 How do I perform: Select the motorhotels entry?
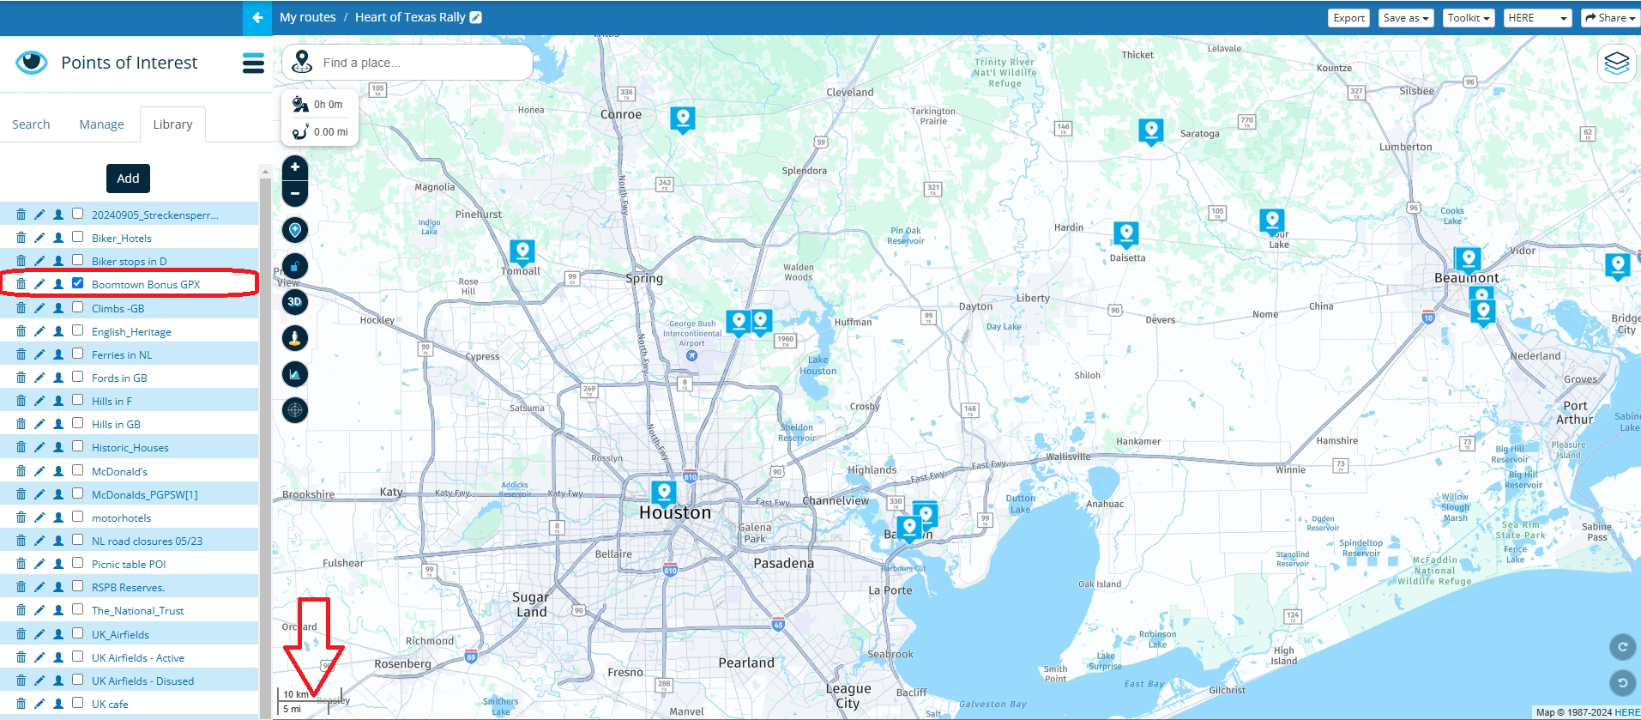pos(121,518)
